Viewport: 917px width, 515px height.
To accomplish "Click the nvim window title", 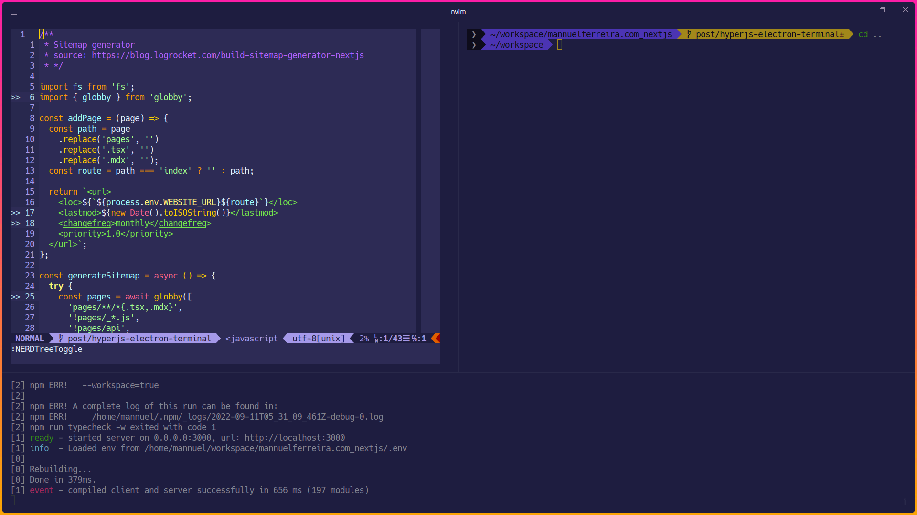I will 458,12.
